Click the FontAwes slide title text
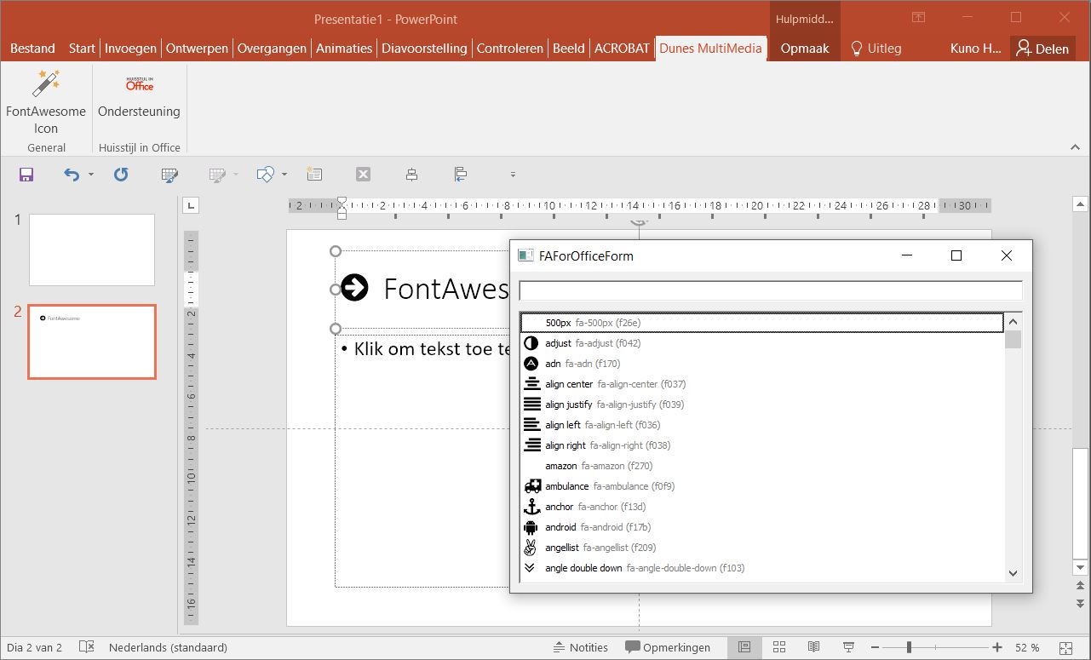The image size is (1091, 660). coord(446,289)
